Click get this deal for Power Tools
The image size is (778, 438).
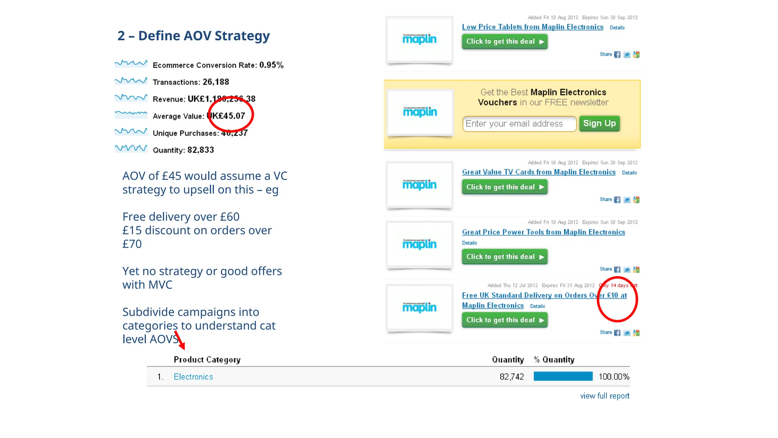click(x=505, y=257)
